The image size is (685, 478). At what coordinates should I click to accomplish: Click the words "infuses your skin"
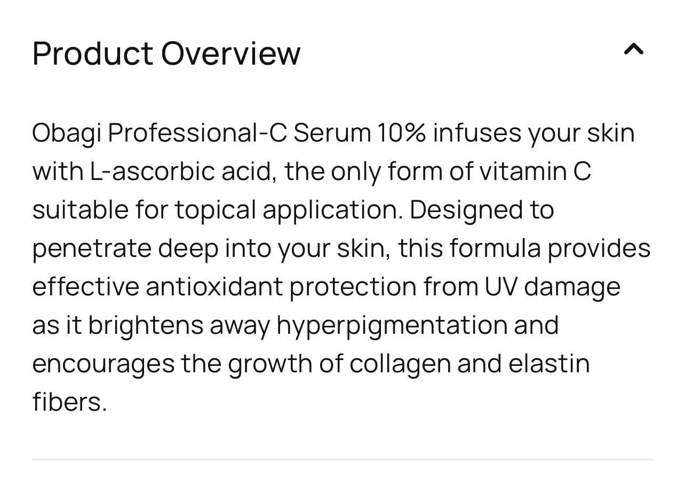click(533, 133)
